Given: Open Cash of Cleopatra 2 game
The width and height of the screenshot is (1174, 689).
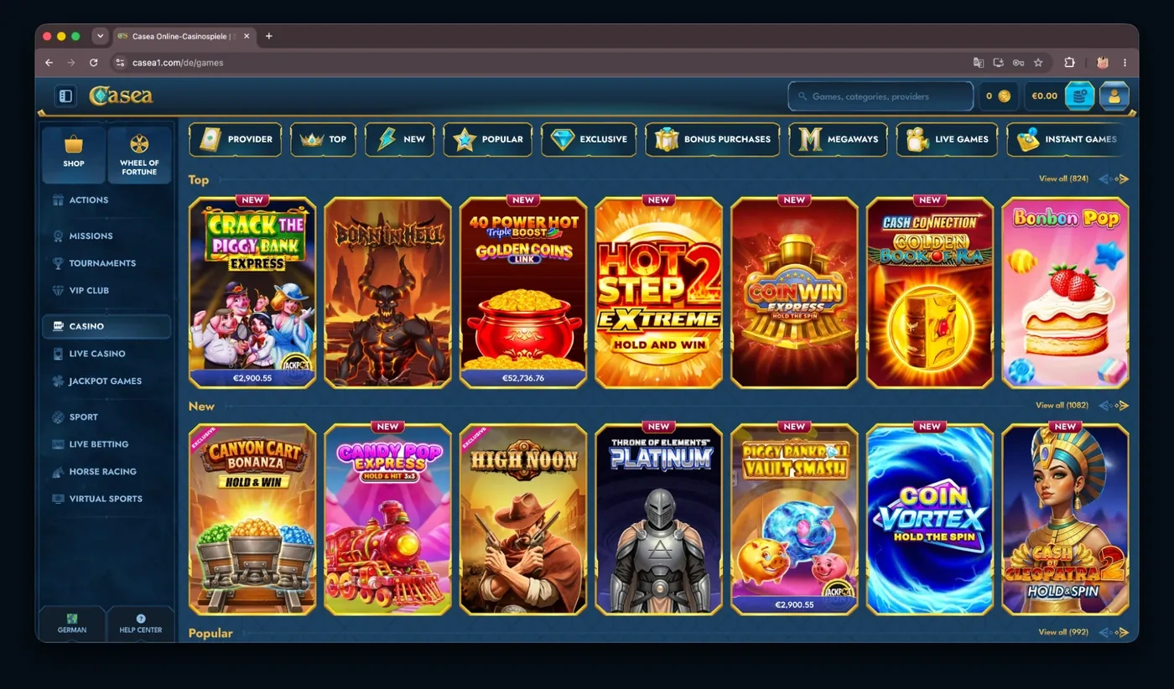Looking at the screenshot, I should coord(1065,520).
